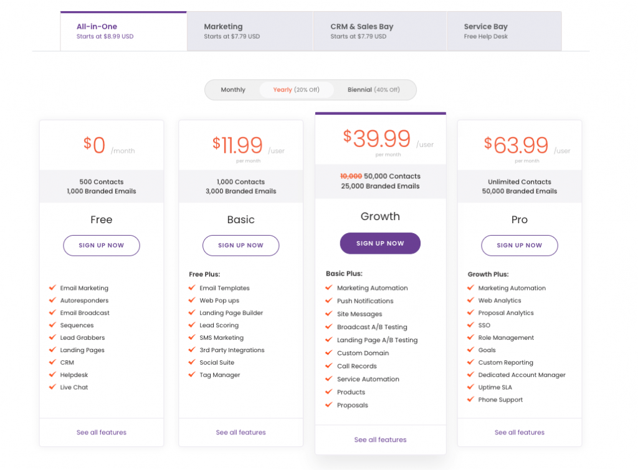The width and height of the screenshot is (638, 470).
Task: Switch to CRM & Sales Bay tab
Action: click(380, 31)
